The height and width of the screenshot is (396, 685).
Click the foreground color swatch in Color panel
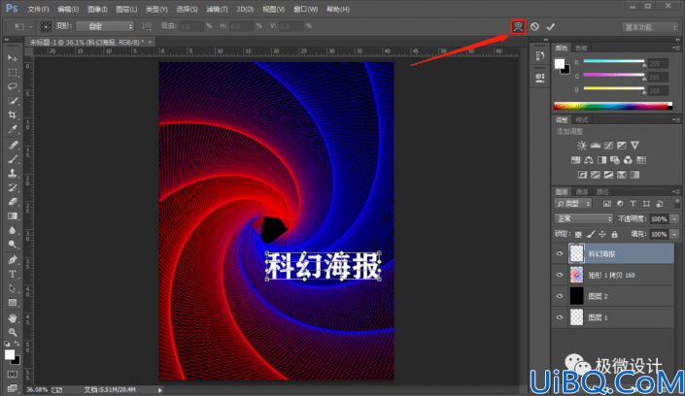pyautogui.click(x=560, y=64)
